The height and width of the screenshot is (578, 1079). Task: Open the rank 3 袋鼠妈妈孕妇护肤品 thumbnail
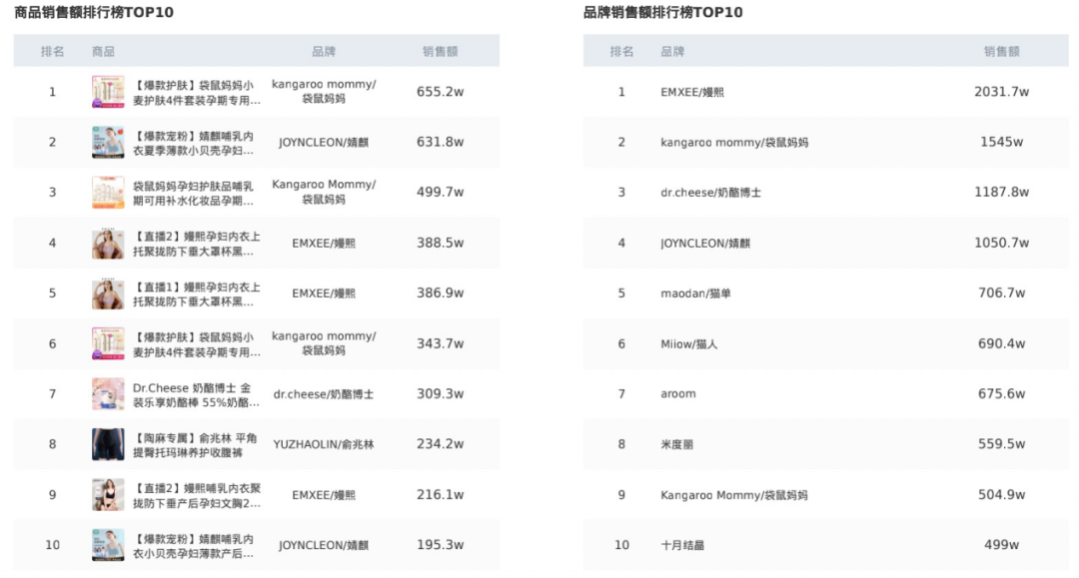pyautogui.click(x=108, y=193)
